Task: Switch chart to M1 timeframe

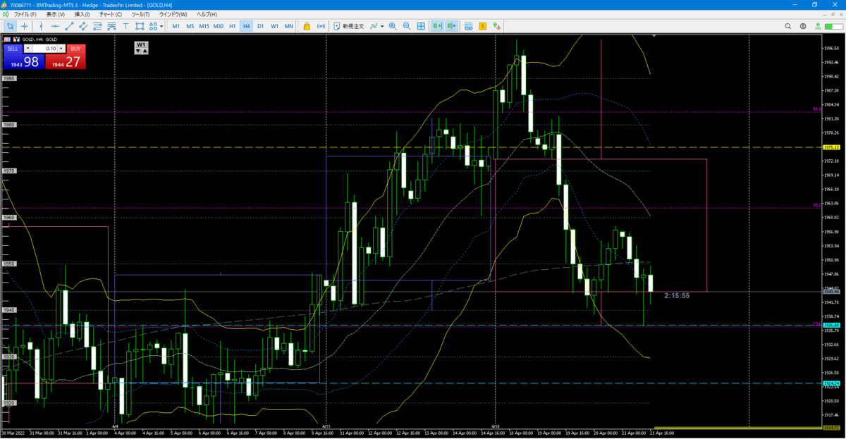Action: coord(176,26)
